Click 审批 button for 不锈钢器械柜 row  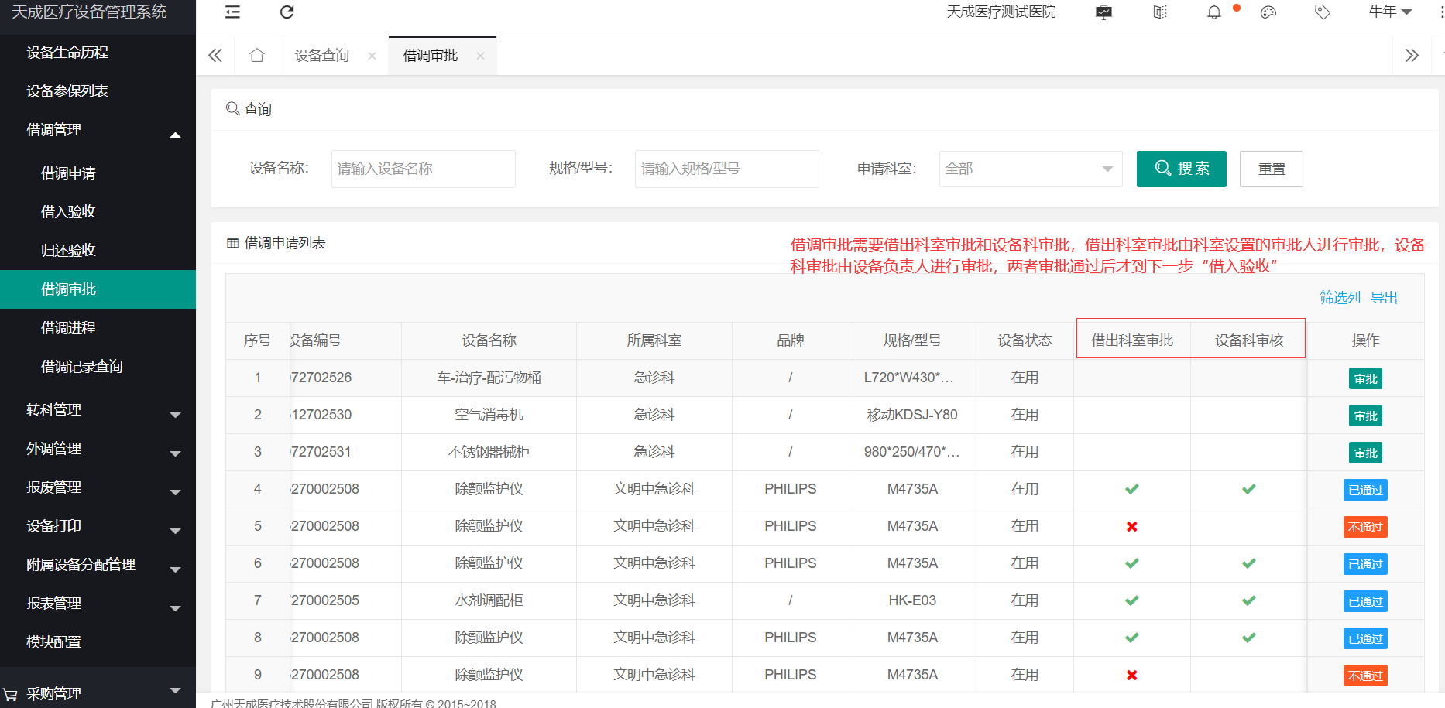[x=1365, y=453]
